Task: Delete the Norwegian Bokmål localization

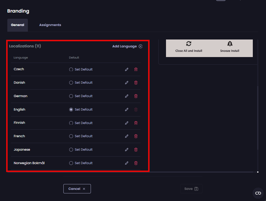Action: pos(136,163)
